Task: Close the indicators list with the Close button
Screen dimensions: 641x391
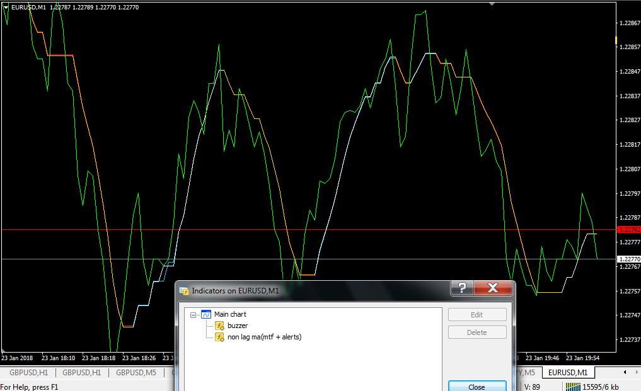Action: 477,387
